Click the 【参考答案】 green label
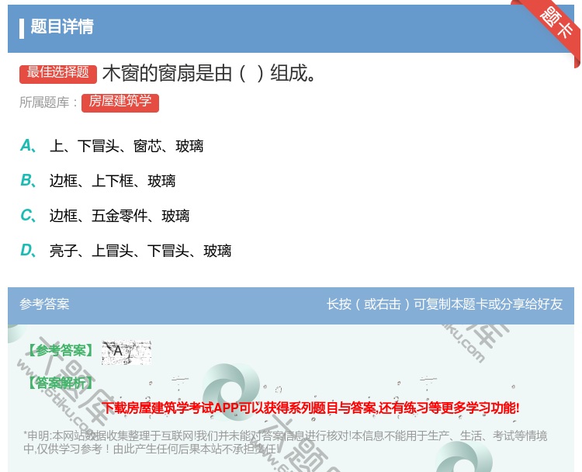 point(61,350)
